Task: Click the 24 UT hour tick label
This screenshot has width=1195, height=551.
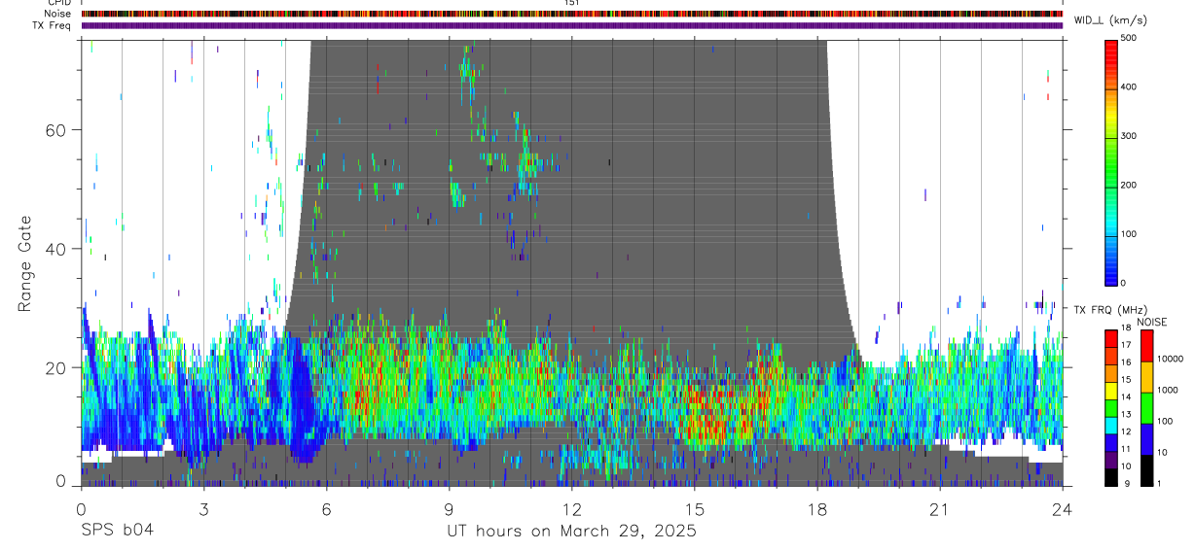Action: tap(1062, 508)
